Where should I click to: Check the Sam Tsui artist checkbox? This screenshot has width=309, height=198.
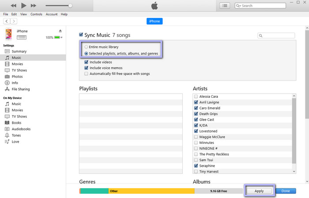[196, 160]
